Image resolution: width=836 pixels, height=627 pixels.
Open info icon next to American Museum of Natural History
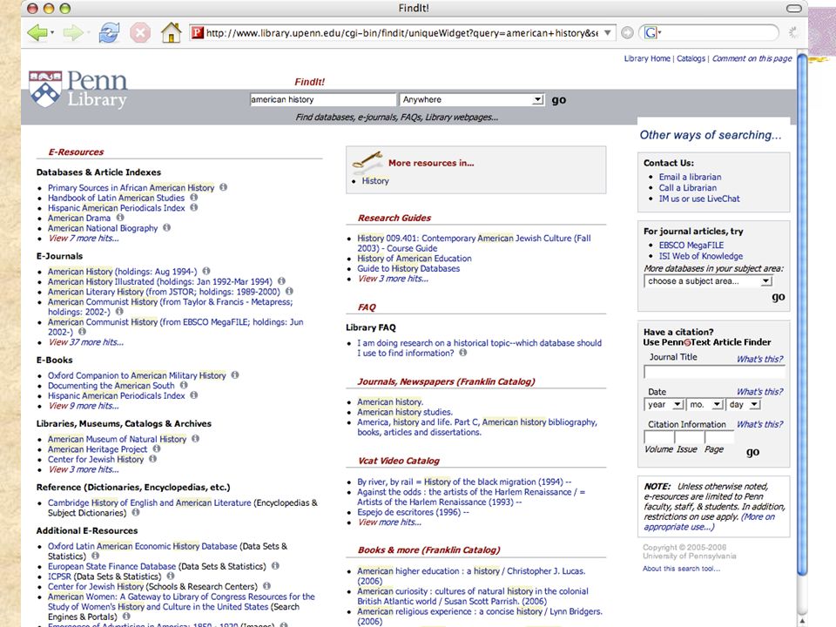click(196, 438)
